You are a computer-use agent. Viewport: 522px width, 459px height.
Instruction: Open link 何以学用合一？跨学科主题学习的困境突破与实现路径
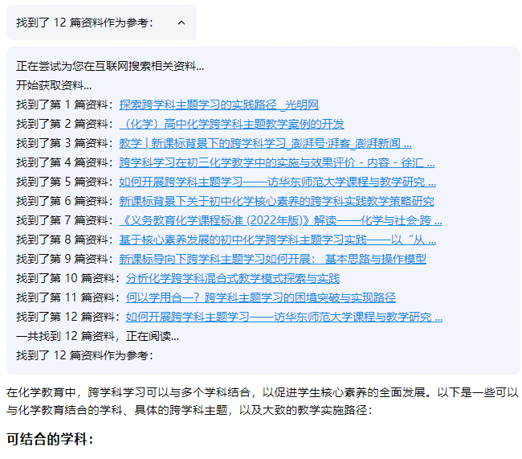pyautogui.click(x=261, y=297)
